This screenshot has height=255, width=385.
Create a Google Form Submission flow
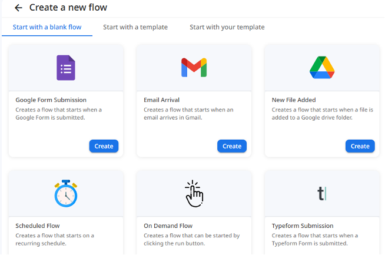(x=104, y=146)
